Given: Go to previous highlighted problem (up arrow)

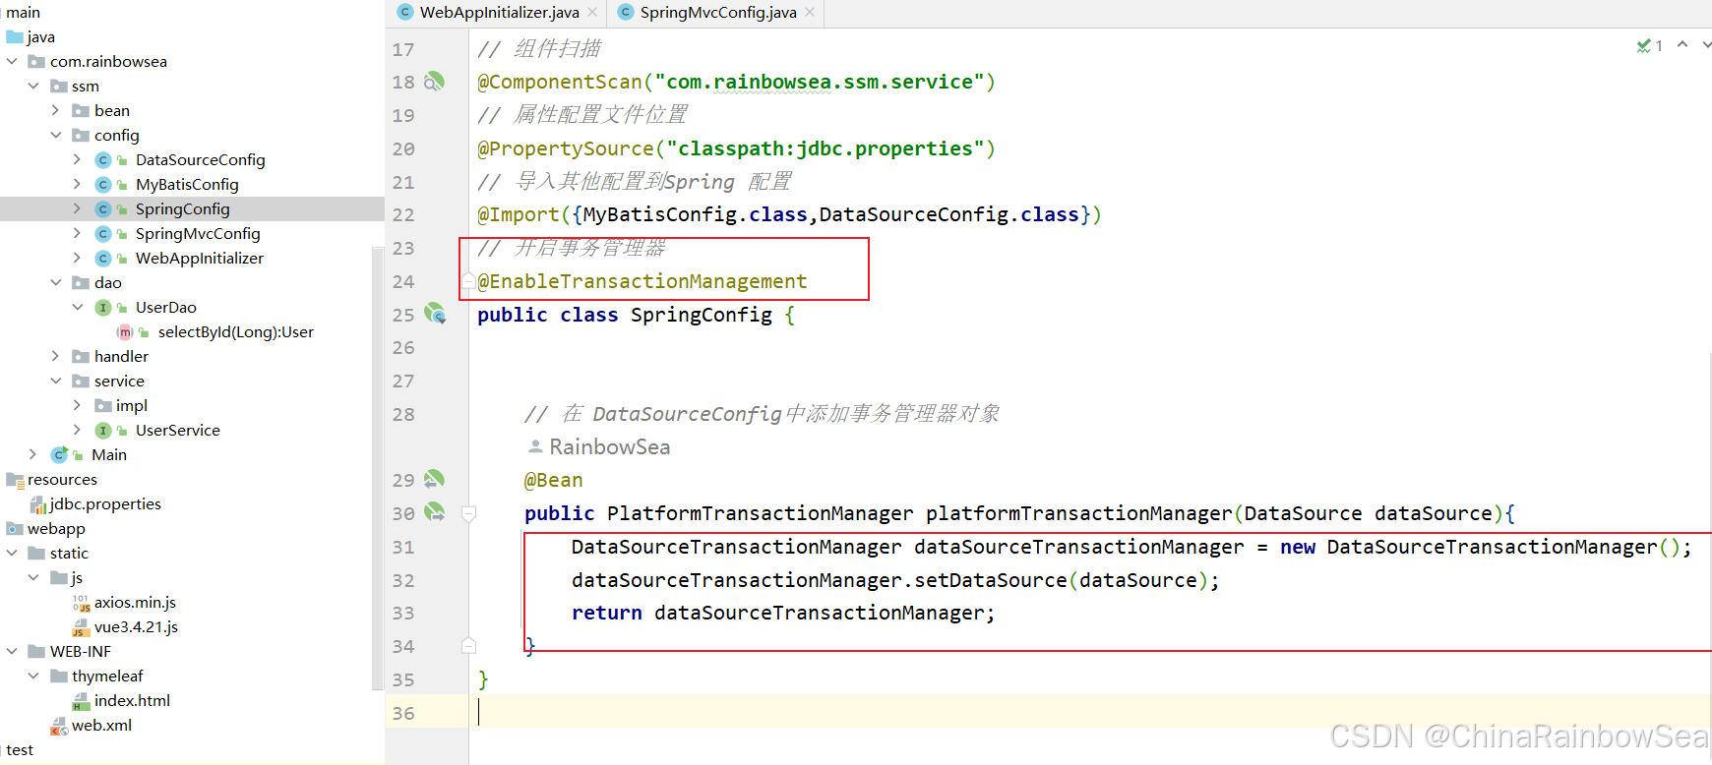Looking at the screenshot, I should point(1682,44).
